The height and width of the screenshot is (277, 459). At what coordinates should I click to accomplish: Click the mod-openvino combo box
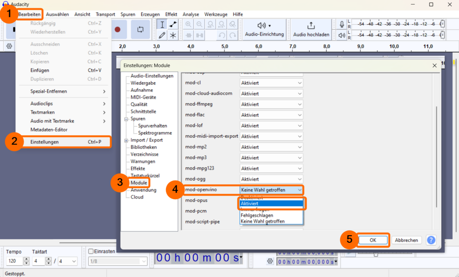271,190
